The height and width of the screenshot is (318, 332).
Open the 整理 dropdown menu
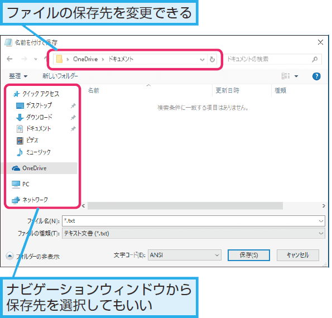pos(18,76)
